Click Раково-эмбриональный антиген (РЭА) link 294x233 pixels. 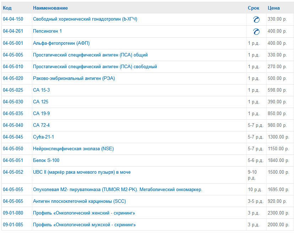coord(74,78)
